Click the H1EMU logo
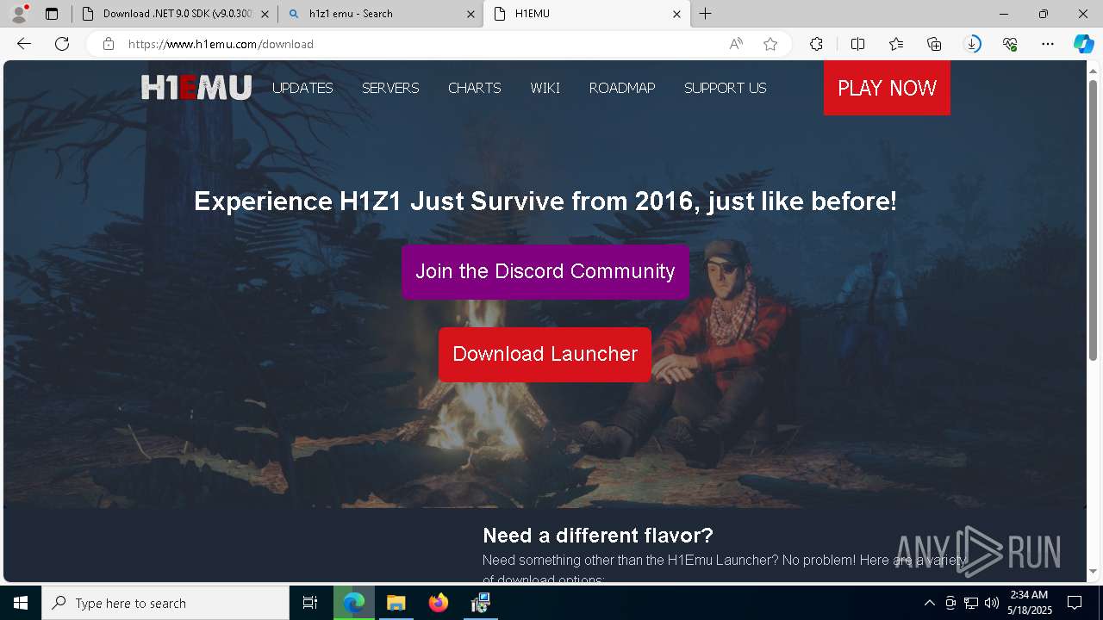This screenshot has height=620, width=1103. (x=196, y=88)
